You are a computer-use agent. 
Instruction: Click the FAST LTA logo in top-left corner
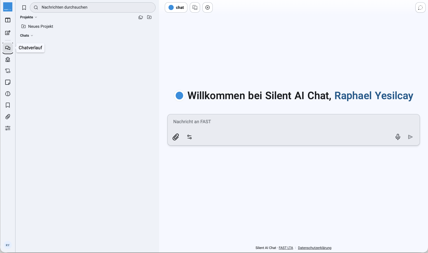(x=8, y=7)
